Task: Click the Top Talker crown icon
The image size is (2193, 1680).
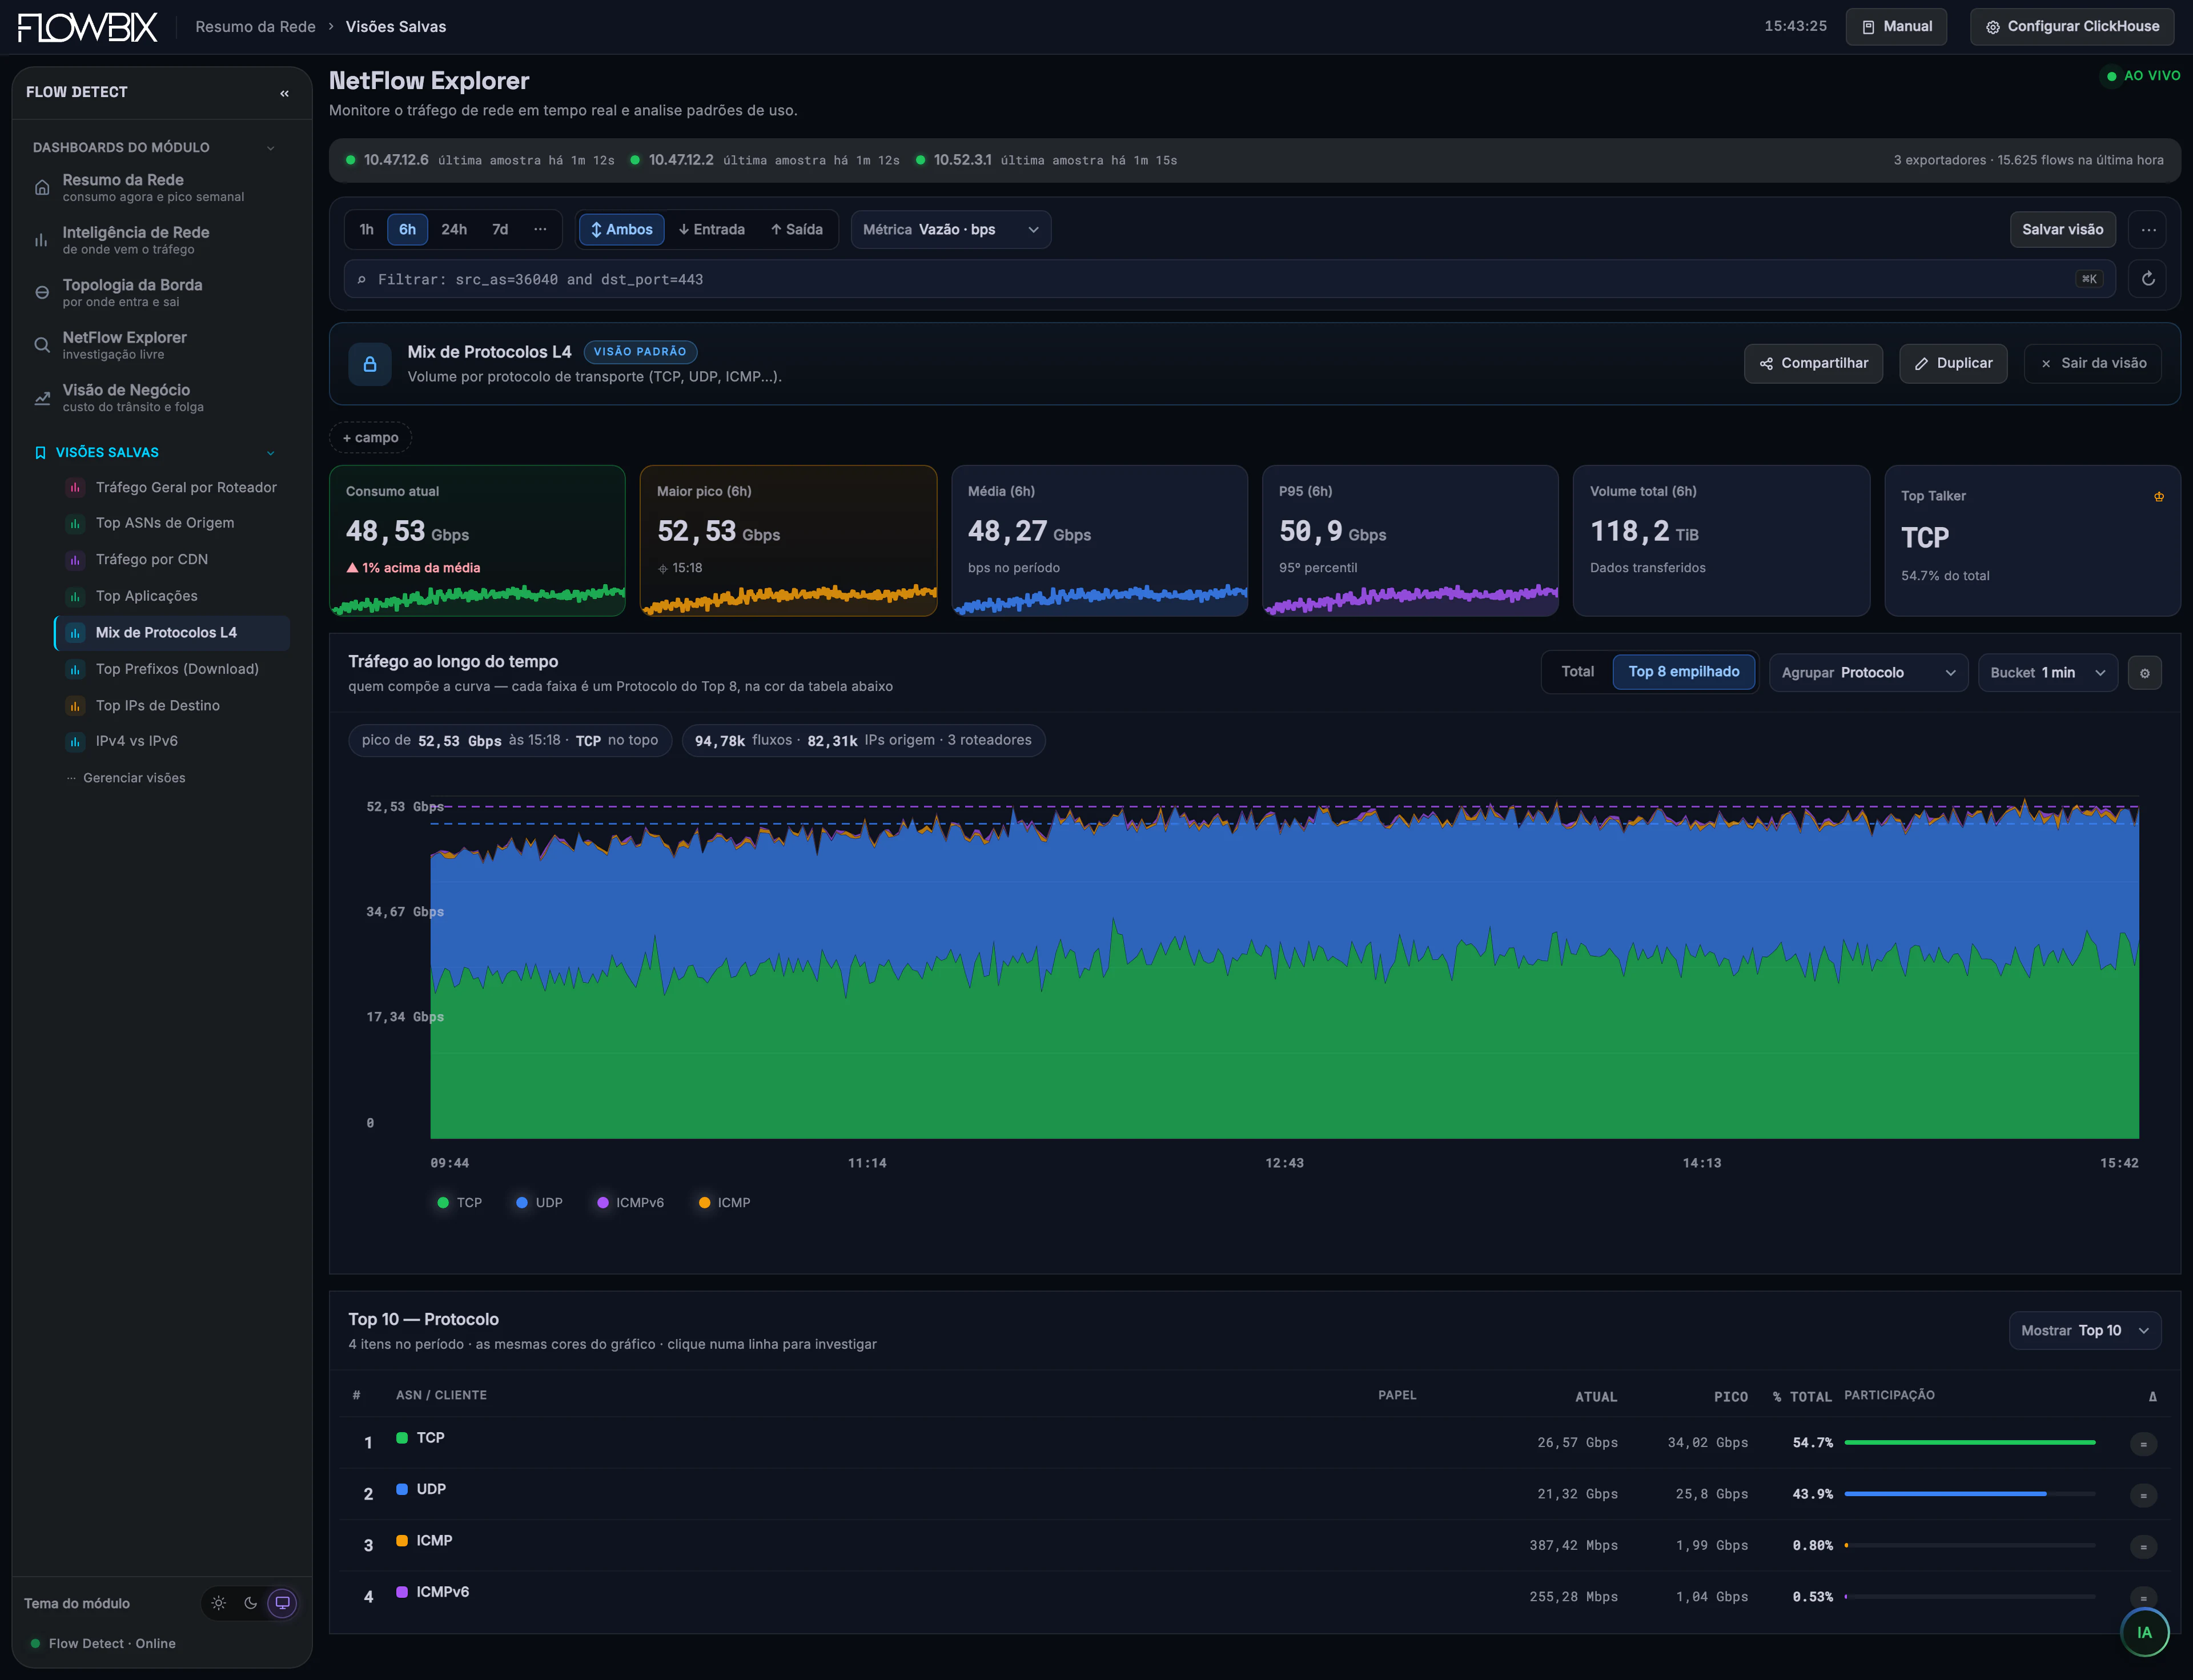Action: pyautogui.click(x=2159, y=497)
